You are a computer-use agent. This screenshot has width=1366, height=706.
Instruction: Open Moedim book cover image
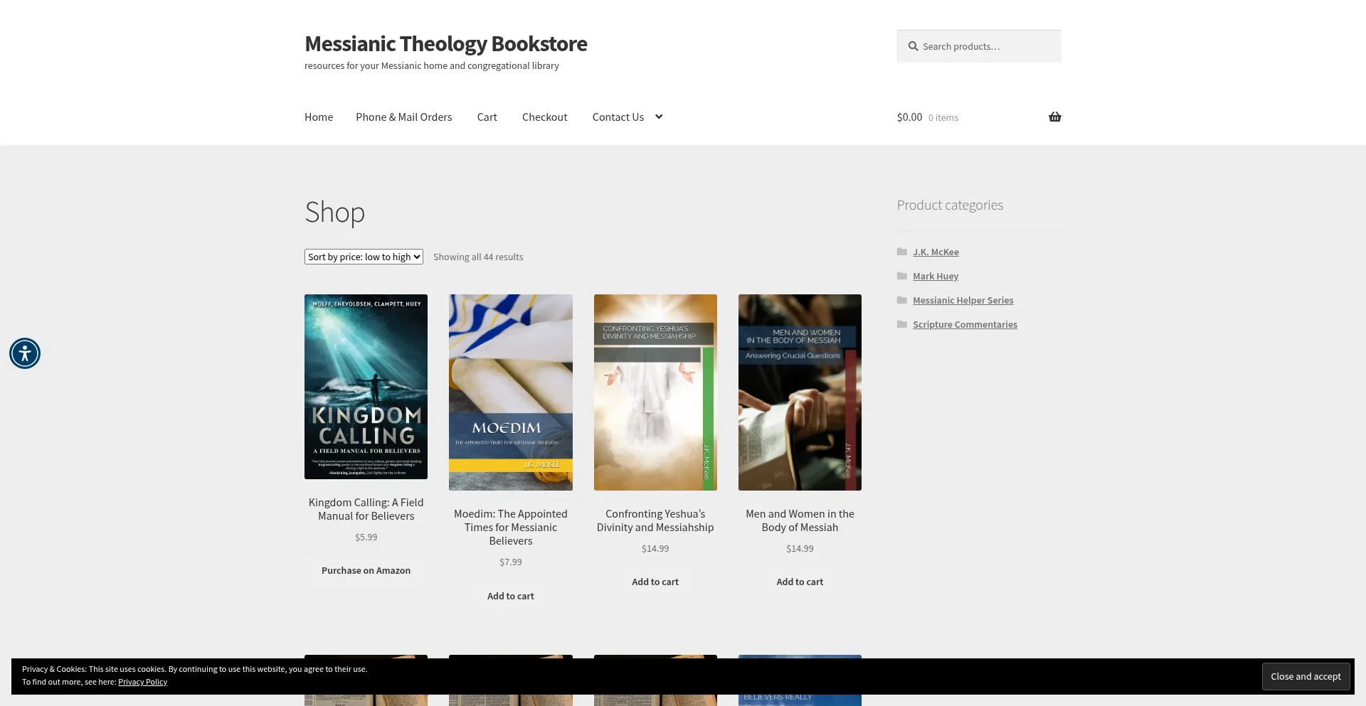point(511,392)
